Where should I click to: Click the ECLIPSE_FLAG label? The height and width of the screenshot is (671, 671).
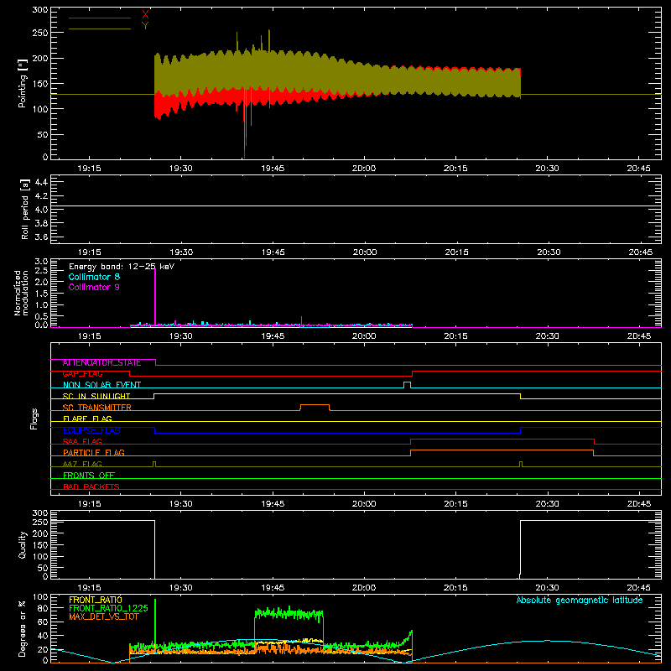(91, 430)
